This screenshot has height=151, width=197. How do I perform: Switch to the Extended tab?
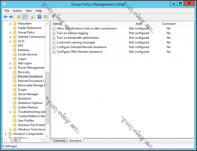(59, 141)
